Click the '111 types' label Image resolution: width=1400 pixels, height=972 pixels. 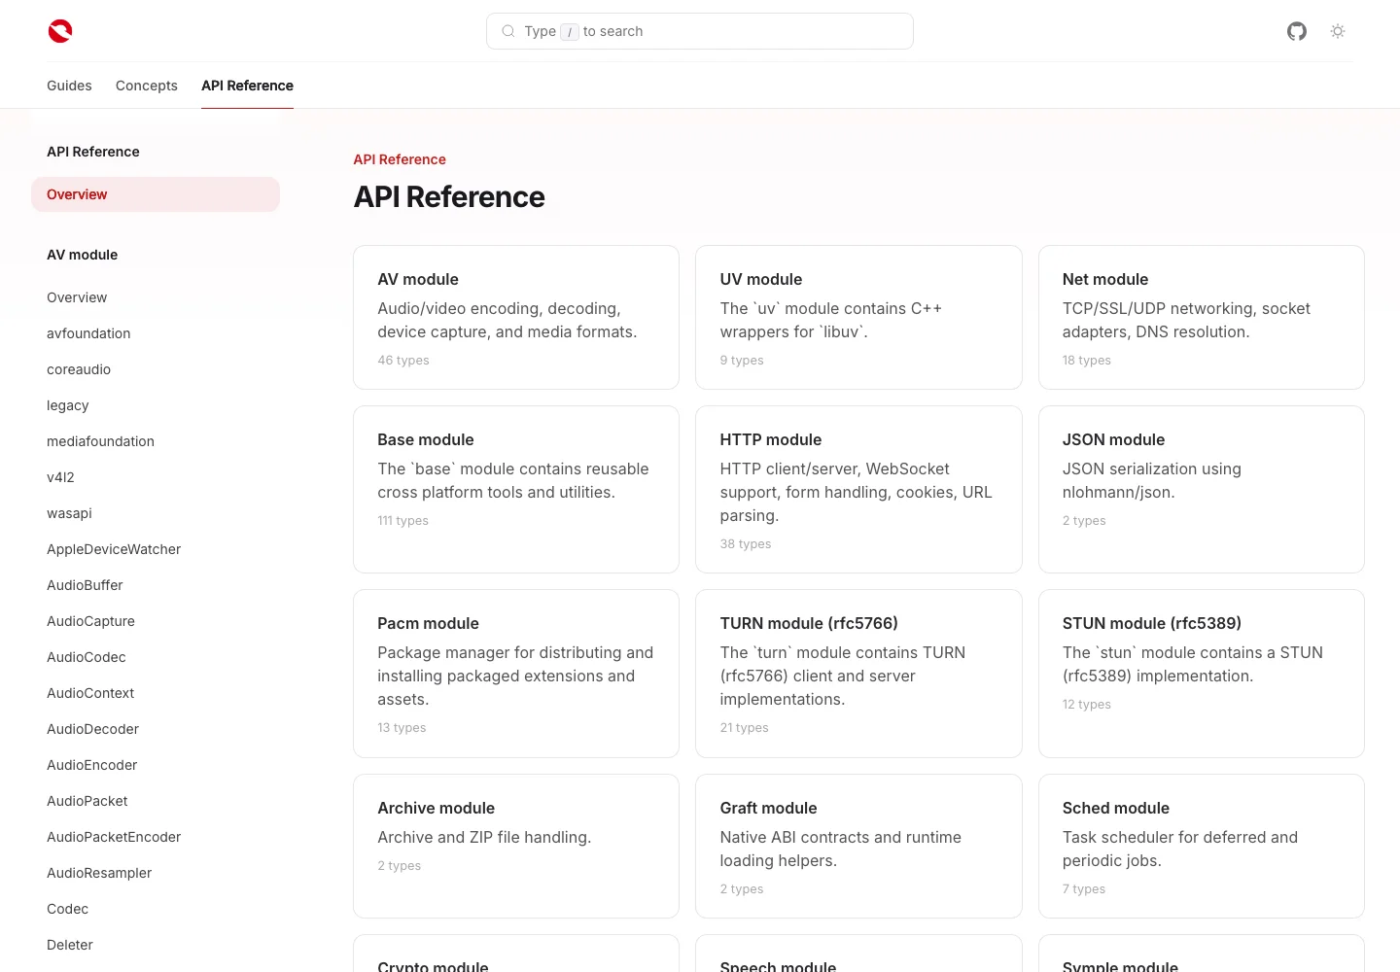tap(402, 521)
